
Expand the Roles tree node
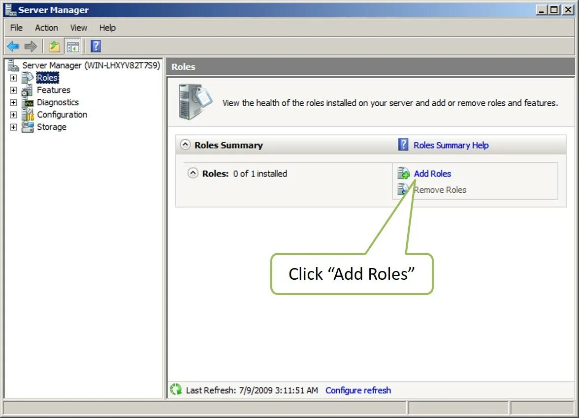click(x=13, y=78)
